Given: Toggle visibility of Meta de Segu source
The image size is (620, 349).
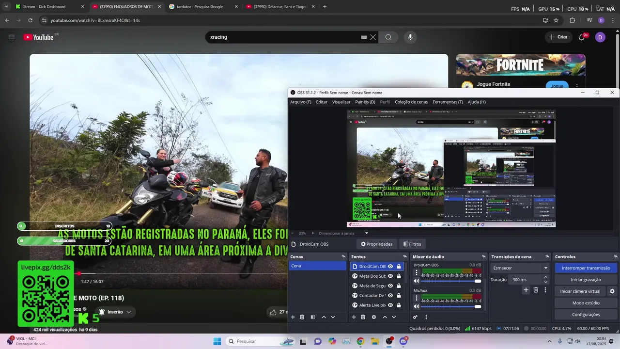Looking at the screenshot, I should coord(390,286).
